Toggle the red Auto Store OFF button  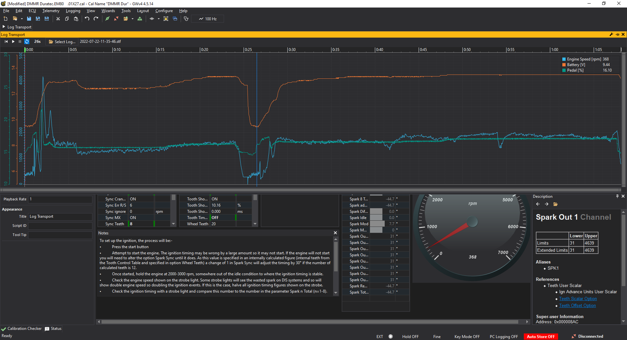pyautogui.click(x=541, y=336)
